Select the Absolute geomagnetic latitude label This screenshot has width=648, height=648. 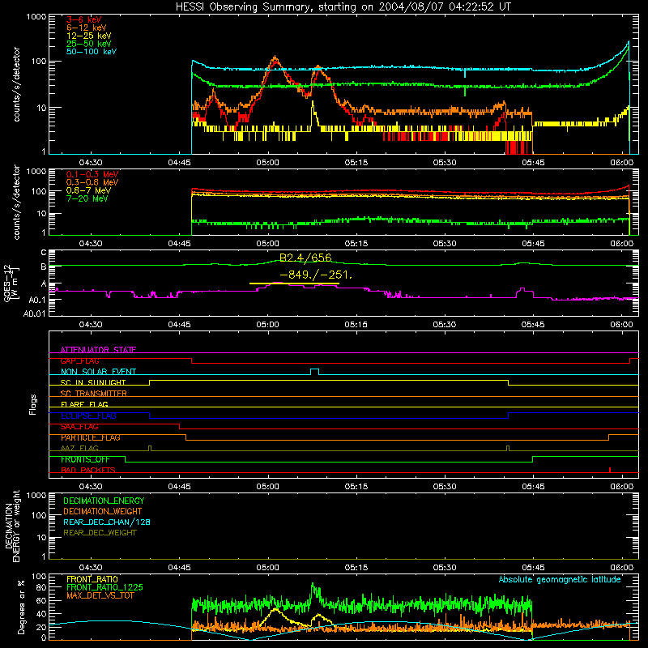click(560, 579)
